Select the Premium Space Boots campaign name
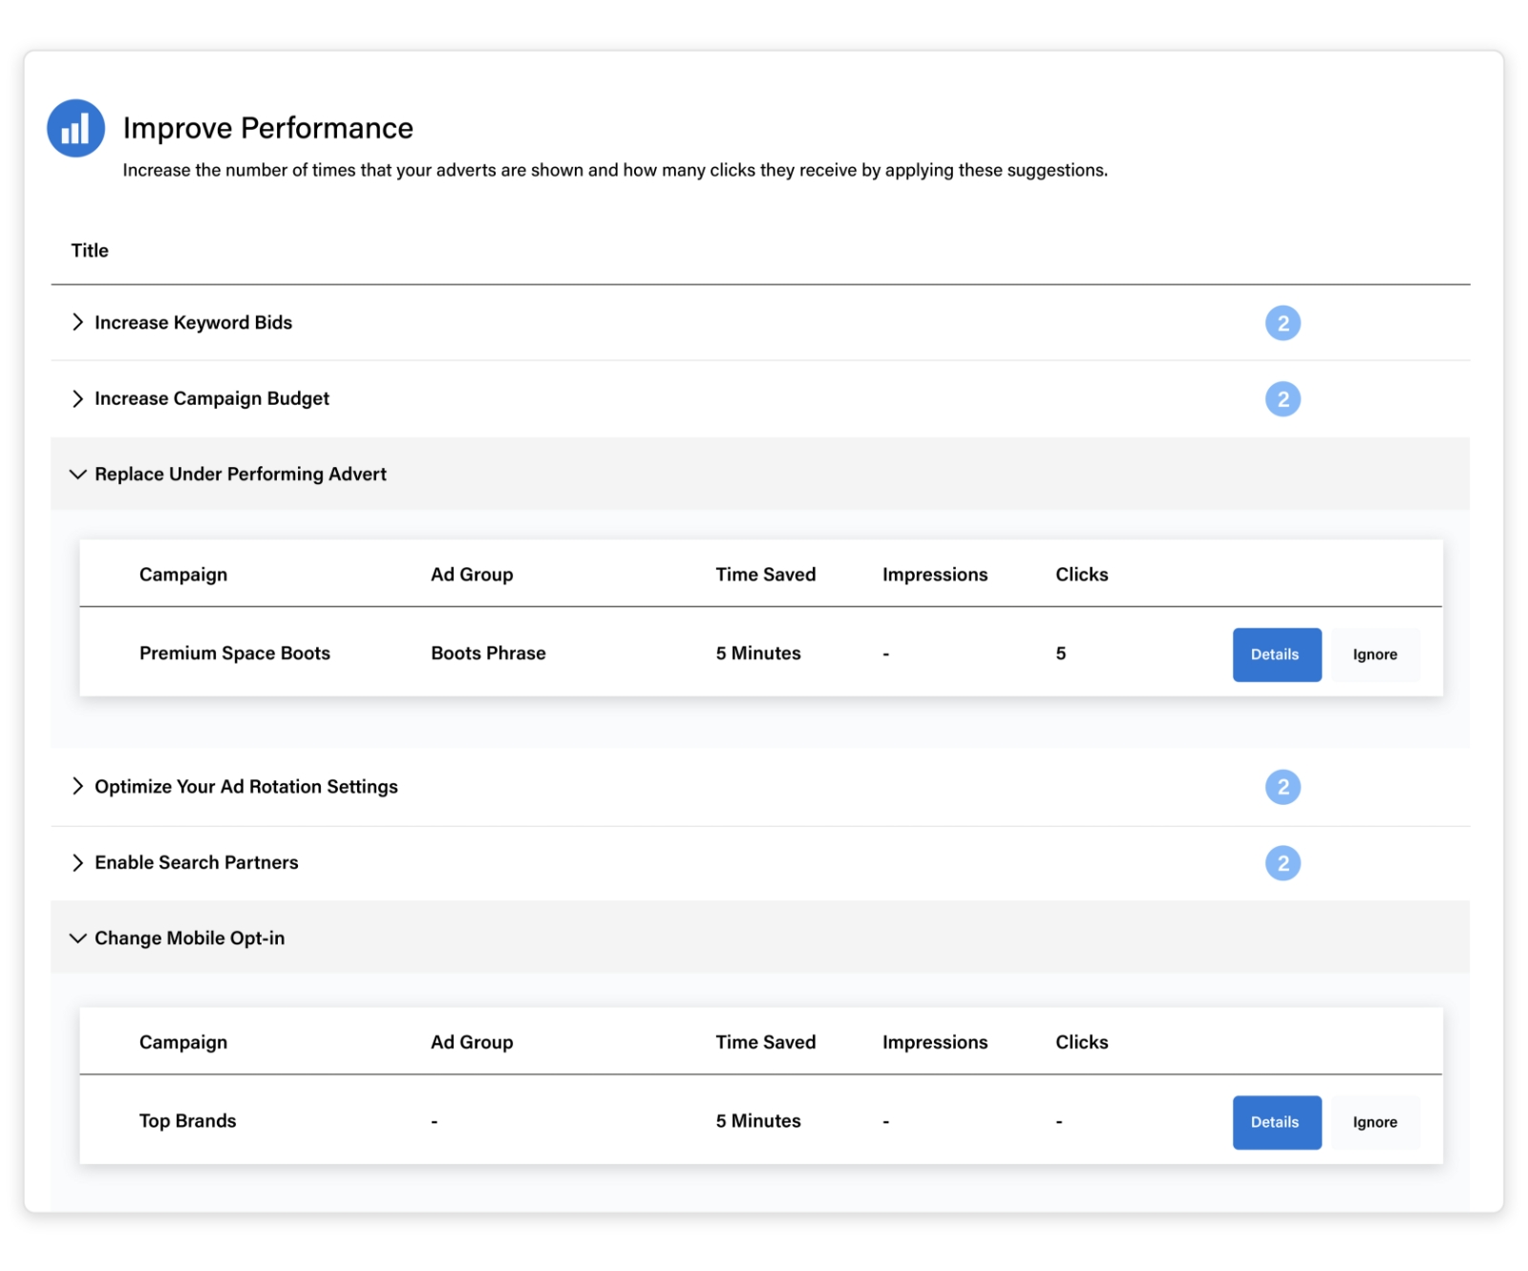 click(x=234, y=653)
